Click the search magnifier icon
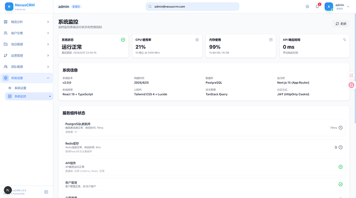The width and height of the screenshot is (356, 198). click(150, 7)
